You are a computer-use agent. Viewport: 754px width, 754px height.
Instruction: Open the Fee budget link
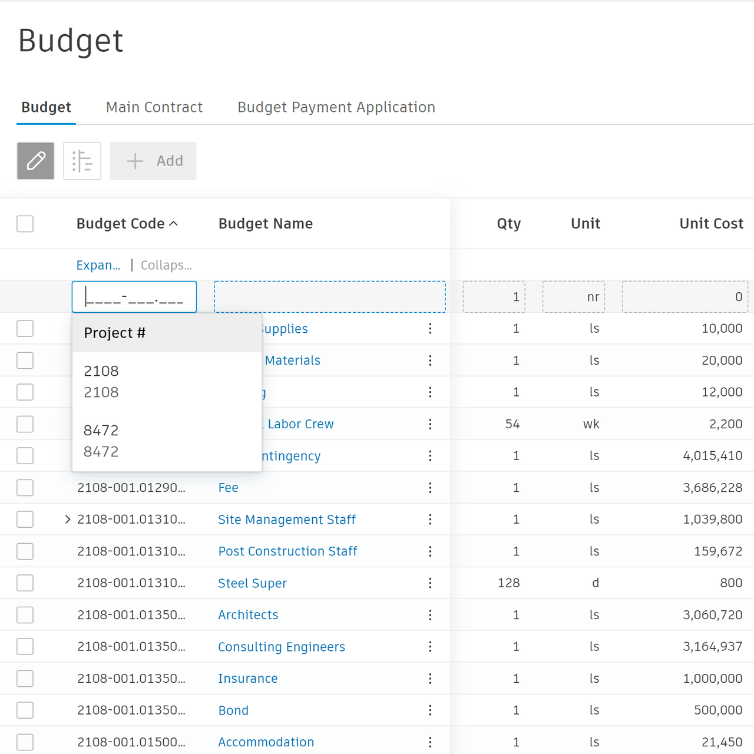pos(228,488)
